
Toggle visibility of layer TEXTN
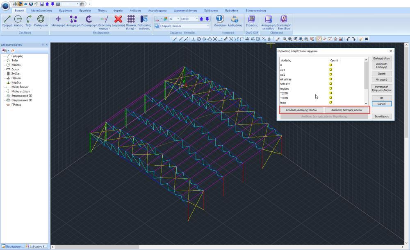click(x=330, y=98)
